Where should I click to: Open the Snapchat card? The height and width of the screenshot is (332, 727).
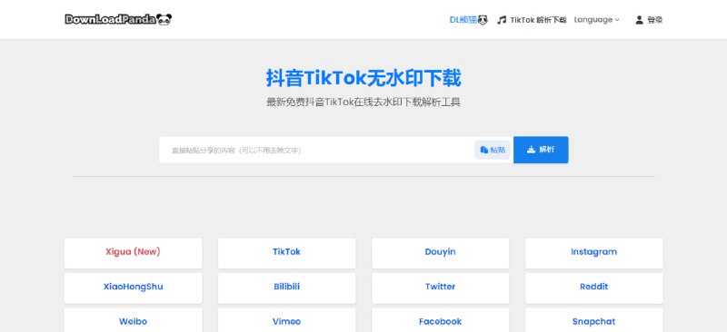point(594,320)
